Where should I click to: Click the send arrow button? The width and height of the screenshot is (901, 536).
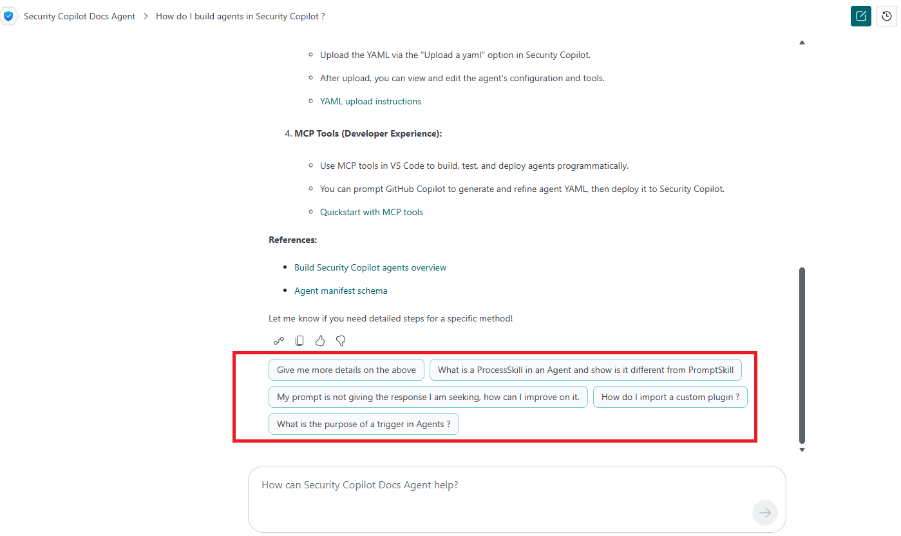coord(765,513)
